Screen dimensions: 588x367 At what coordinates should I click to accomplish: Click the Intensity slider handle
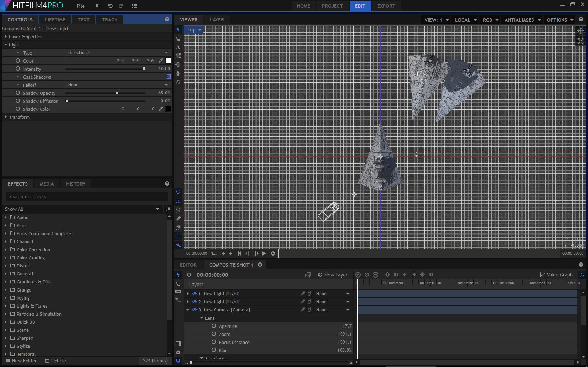point(144,69)
